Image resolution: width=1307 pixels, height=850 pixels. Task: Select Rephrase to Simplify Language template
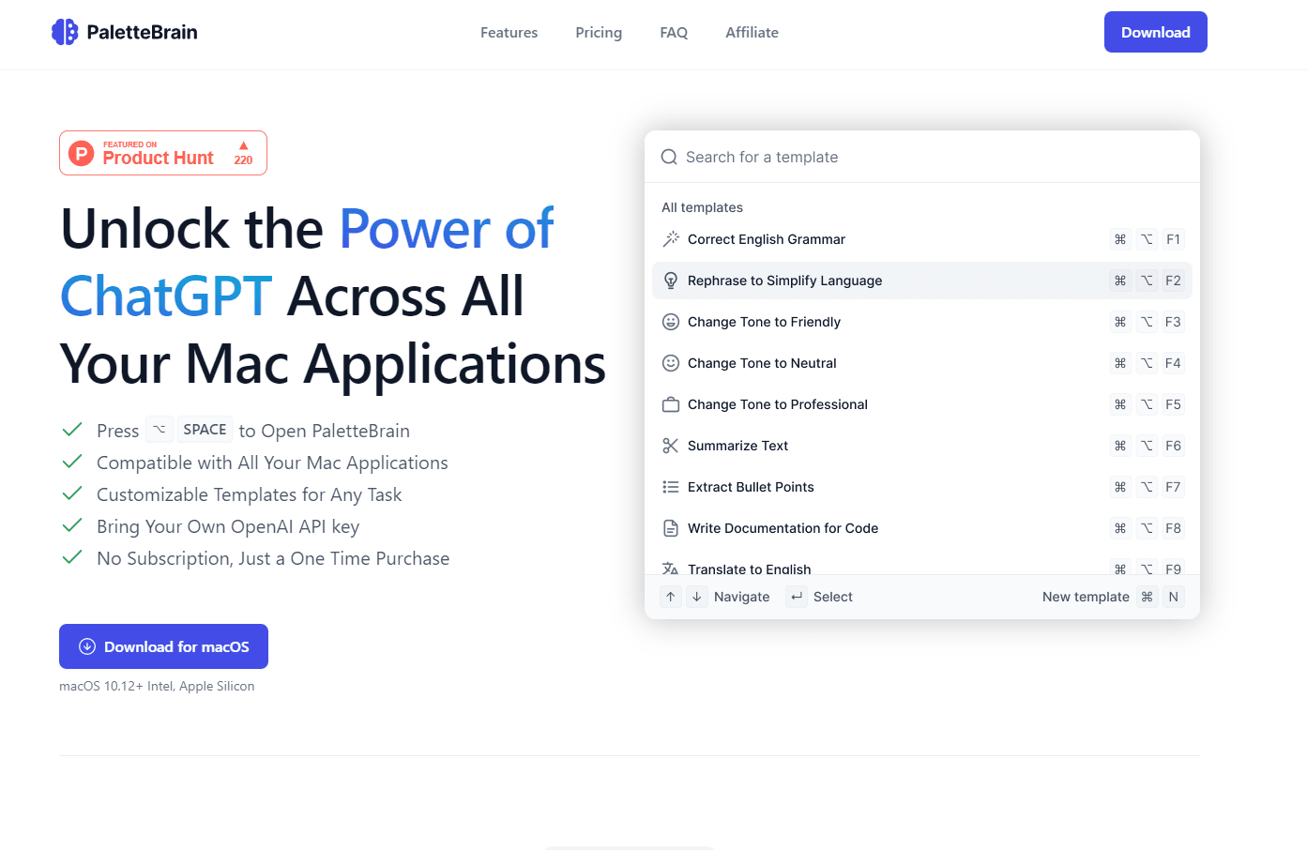pos(922,281)
